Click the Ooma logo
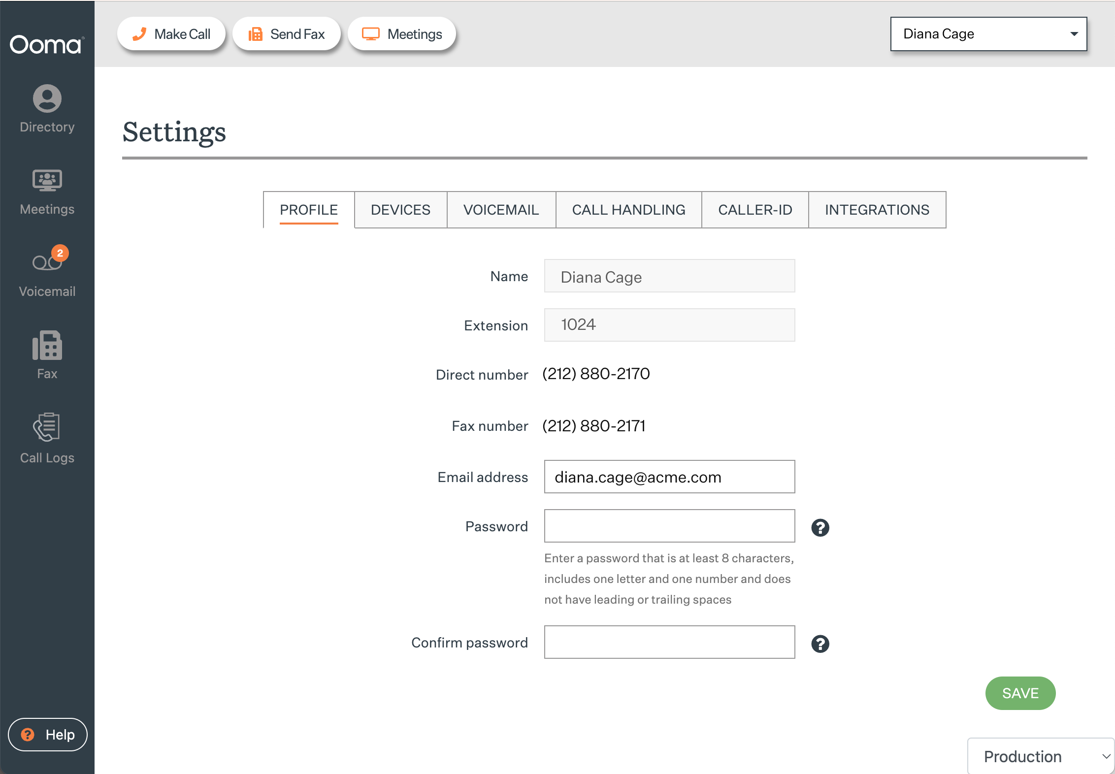The width and height of the screenshot is (1115, 774). pos(46,45)
